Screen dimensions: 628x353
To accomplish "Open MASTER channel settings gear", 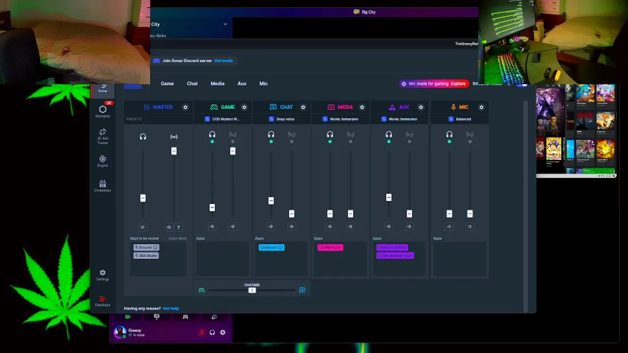I will click(x=185, y=107).
